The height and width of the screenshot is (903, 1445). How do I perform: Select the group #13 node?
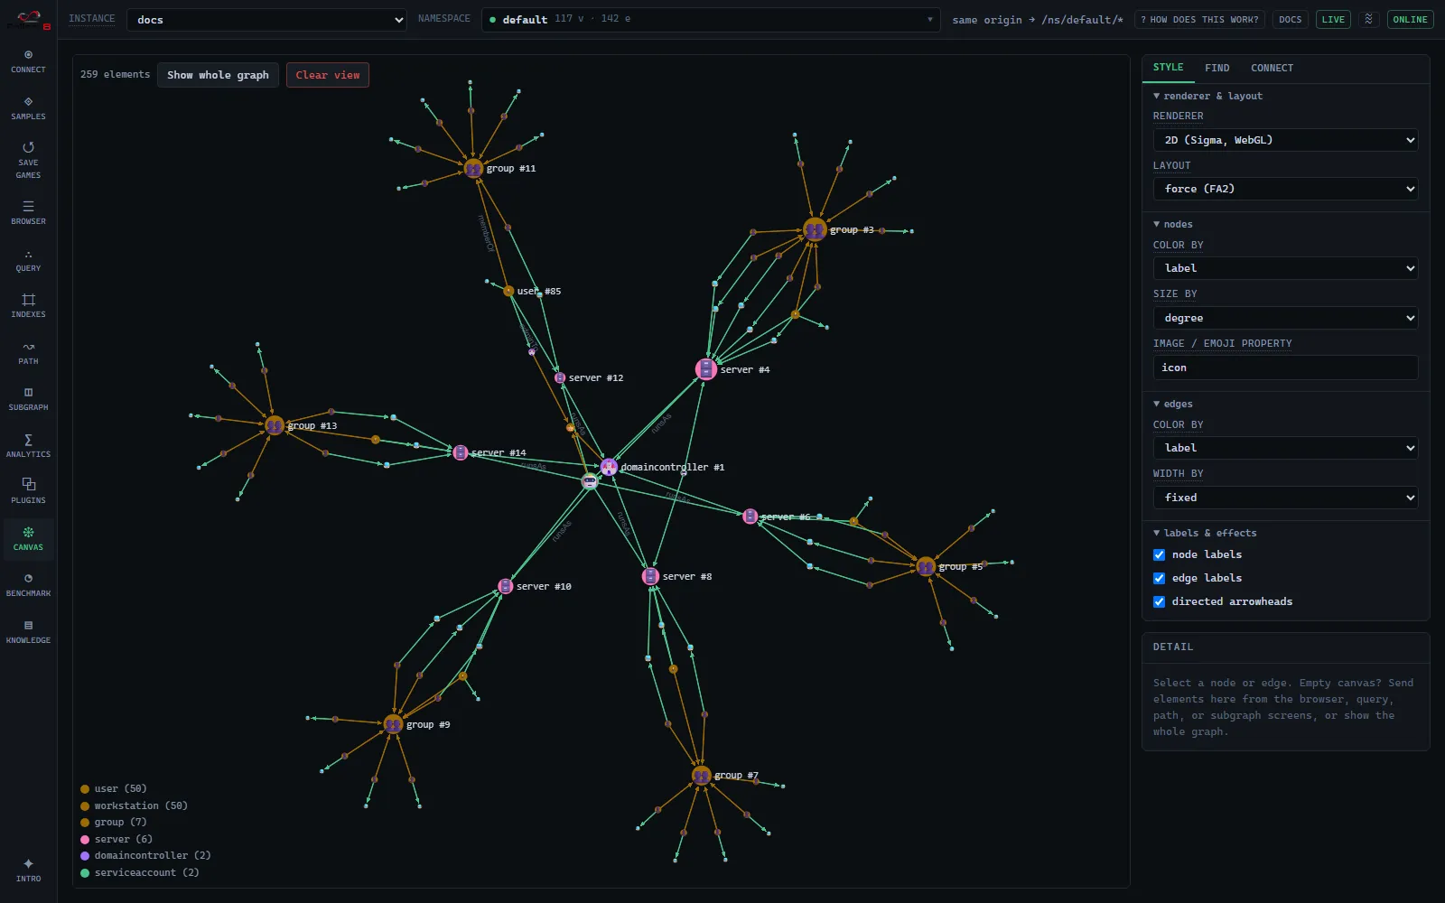pyautogui.click(x=275, y=425)
